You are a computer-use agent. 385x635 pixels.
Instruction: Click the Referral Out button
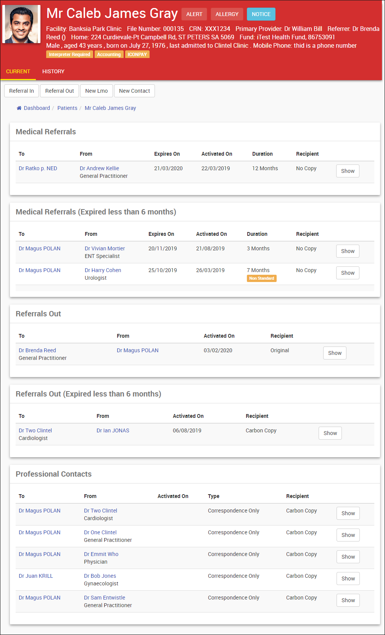tap(60, 91)
